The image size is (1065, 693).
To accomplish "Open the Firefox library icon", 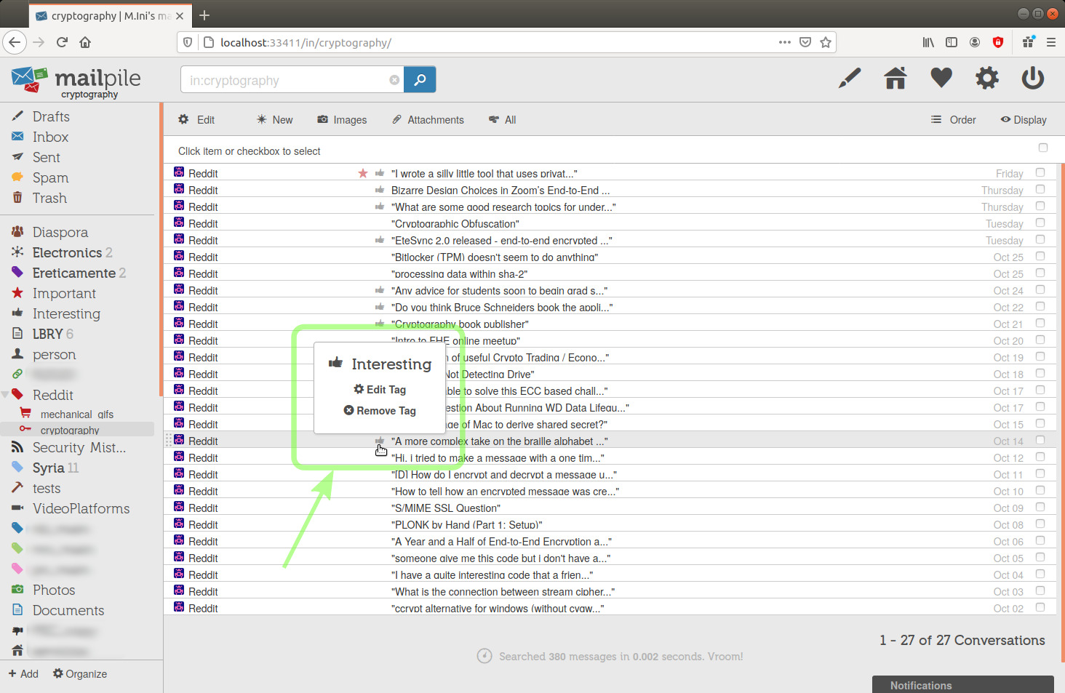I will 928,42.
